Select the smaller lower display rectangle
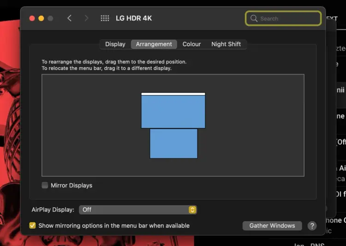Screen dimensions: 346x246 point(173,144)
